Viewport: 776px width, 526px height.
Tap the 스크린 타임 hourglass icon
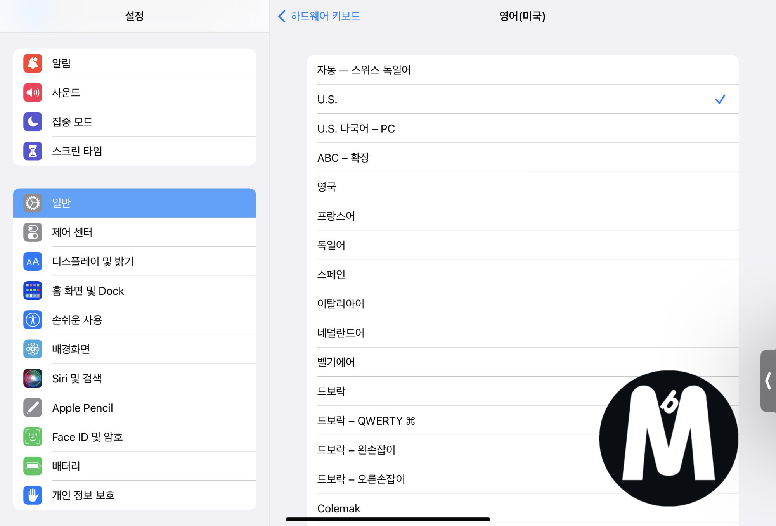33,151
